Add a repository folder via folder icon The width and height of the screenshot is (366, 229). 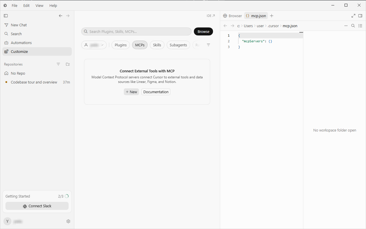[x=68, y=64]
